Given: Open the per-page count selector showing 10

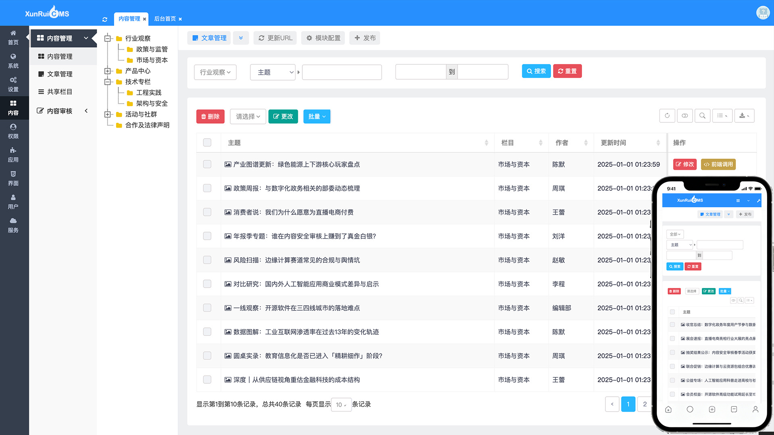Looking at the screenshot, I should (x=341, y=404).
